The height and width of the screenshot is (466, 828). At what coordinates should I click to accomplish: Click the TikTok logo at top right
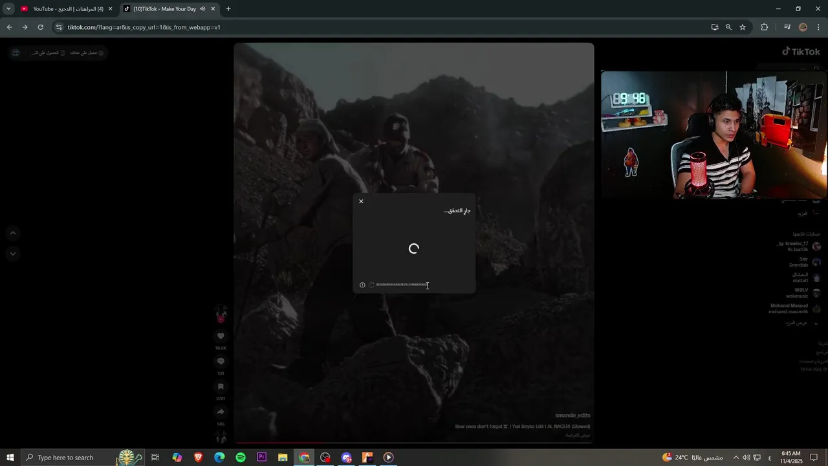click(801, 52)
